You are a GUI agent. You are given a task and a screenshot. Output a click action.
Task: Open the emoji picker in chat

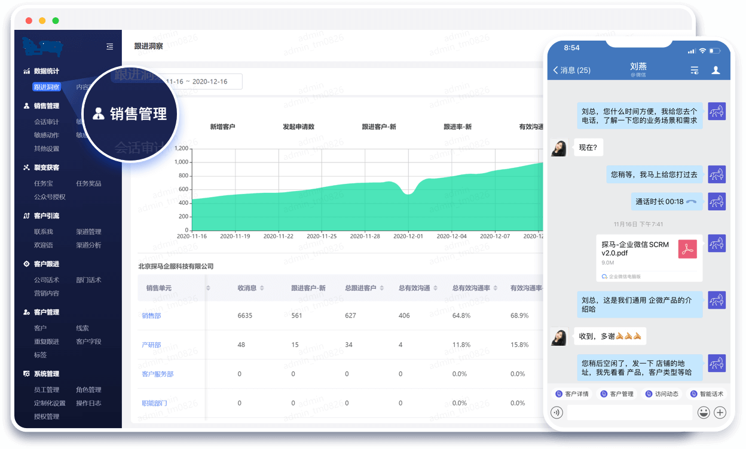(x=704, y=412)
